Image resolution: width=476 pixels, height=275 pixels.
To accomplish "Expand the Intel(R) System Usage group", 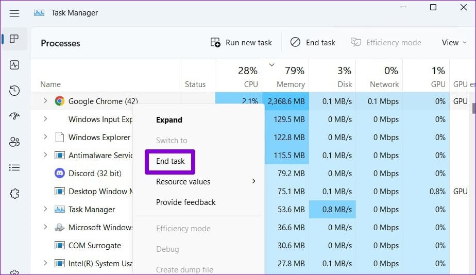I will point(45,263).
